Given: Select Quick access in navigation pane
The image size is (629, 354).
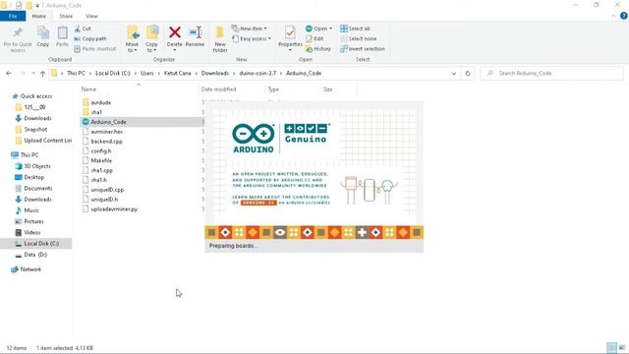Looking at the screenshot, I should tap(36, 96).
